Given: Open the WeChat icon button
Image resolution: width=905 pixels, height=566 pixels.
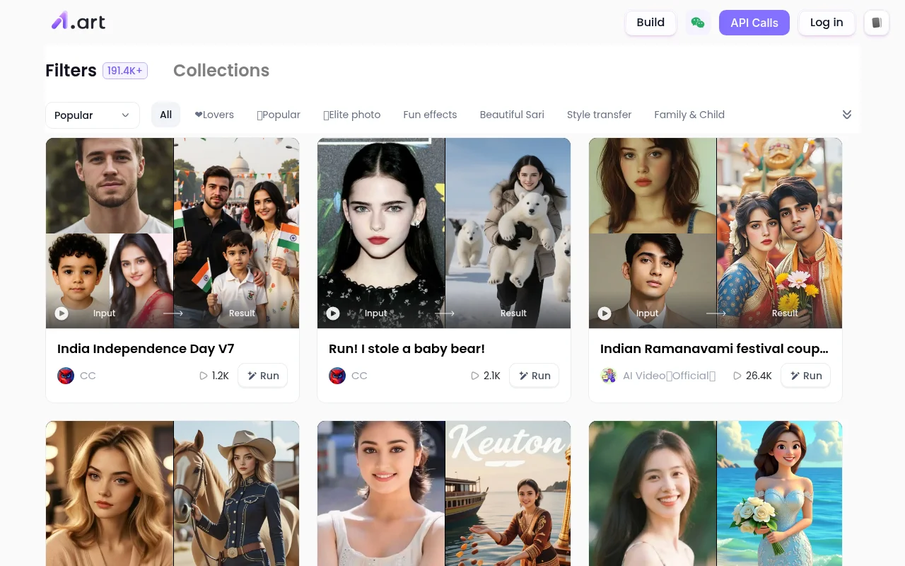Looking at the screenshot, I should (x=697, y=23).
